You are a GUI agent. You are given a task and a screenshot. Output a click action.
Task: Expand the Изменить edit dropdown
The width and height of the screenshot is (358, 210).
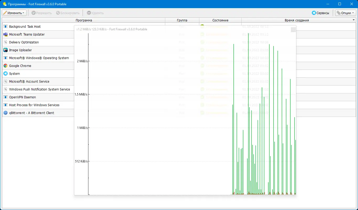coord(14,13)
